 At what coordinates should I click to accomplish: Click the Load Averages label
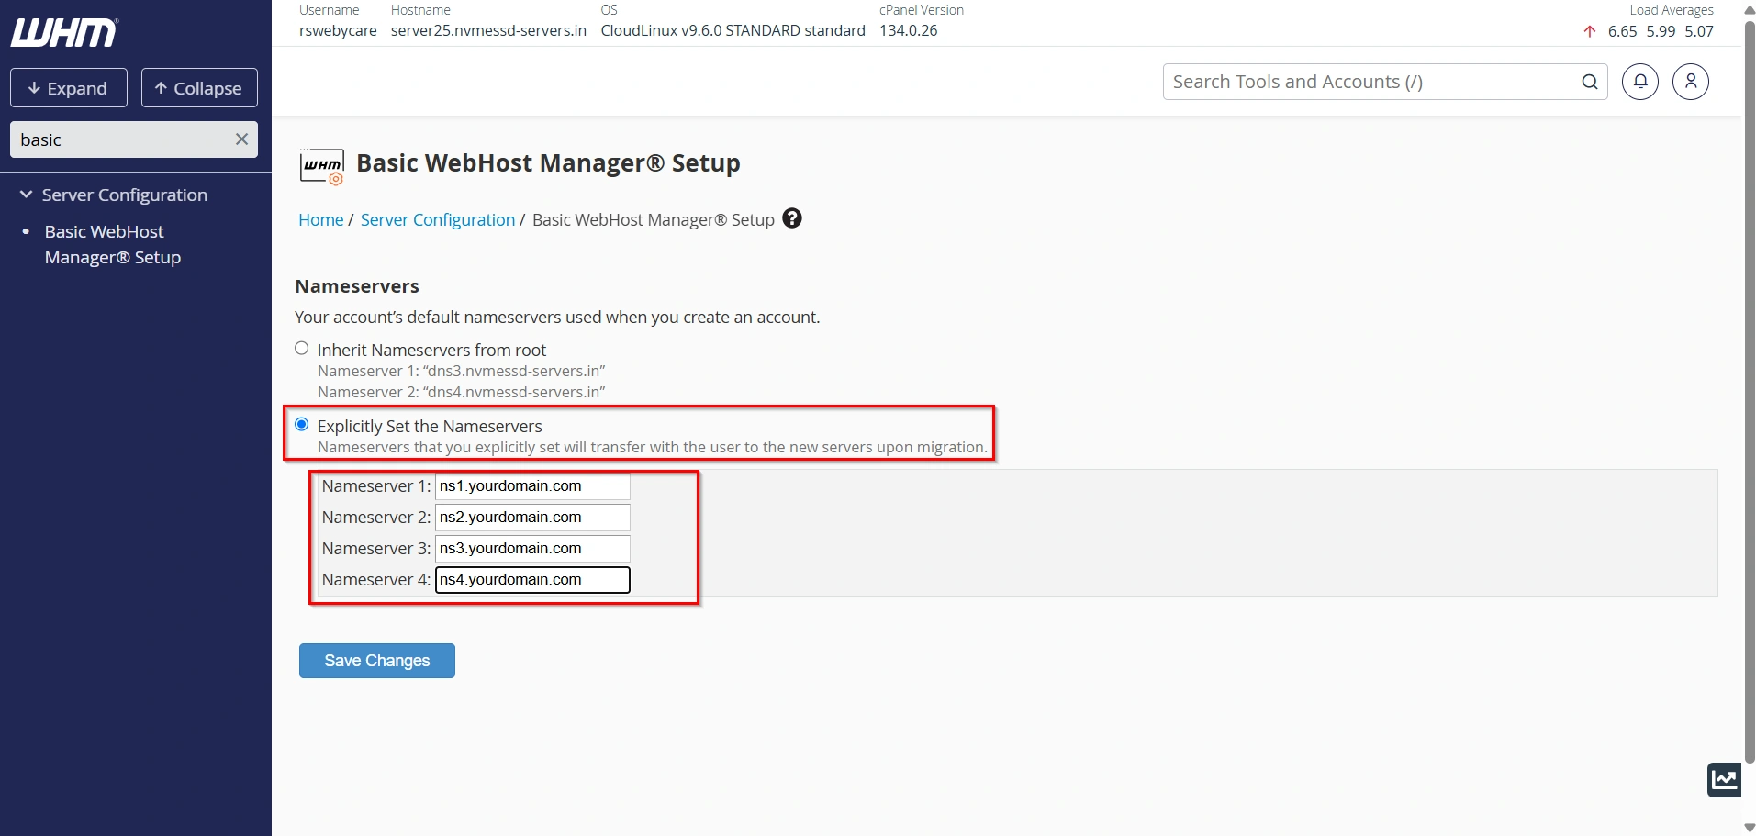pyautogui.click(x=1672, y=10)
